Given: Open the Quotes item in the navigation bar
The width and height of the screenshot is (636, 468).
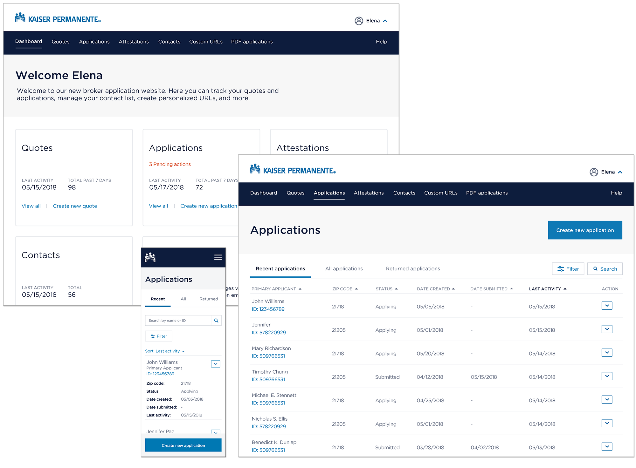Looking at the screenshot, I should (x=60, y=42).
